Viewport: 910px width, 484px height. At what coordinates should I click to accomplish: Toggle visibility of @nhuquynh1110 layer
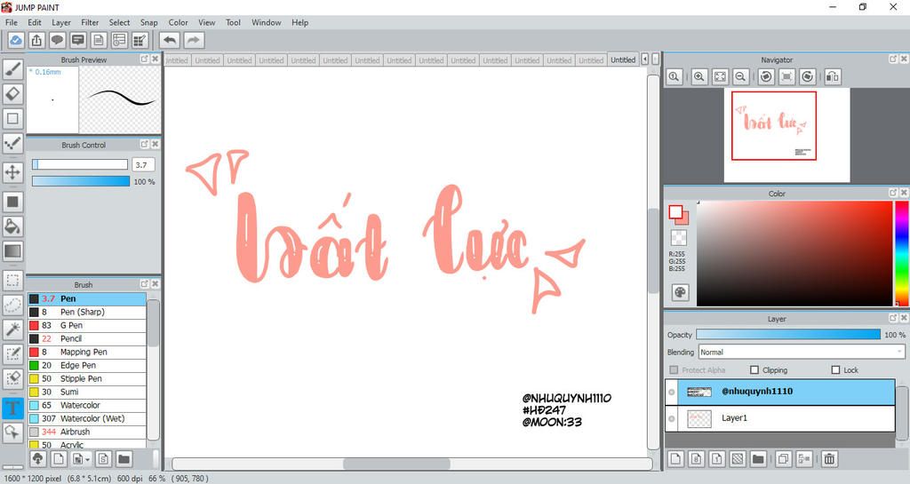672,392
